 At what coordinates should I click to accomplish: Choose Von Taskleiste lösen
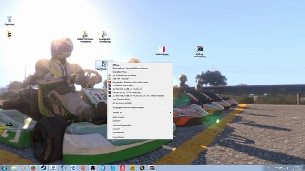(x=140, y=99)
